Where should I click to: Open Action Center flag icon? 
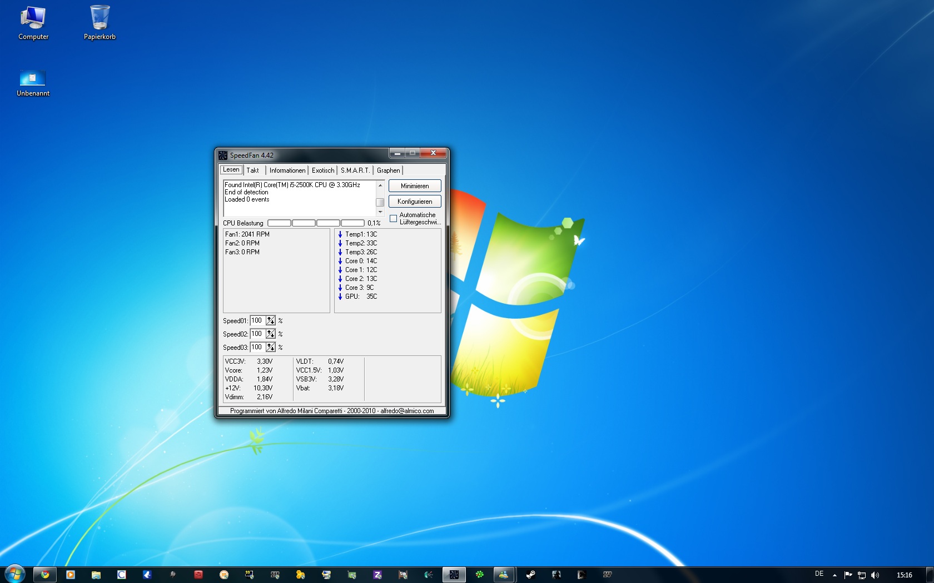point(848,575)
